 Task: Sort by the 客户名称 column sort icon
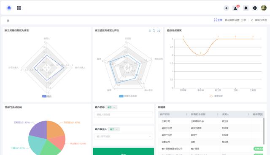click(186, 114)
